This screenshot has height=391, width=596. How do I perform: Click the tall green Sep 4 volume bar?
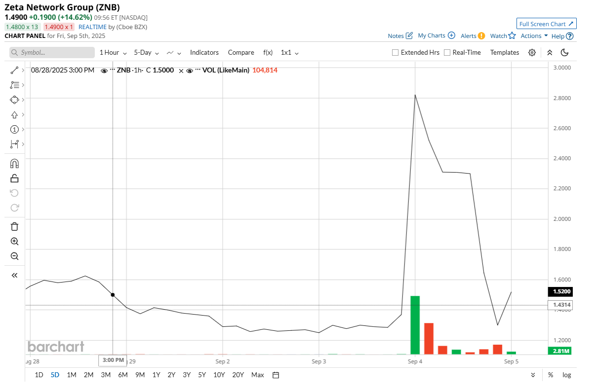click(415, 325)
